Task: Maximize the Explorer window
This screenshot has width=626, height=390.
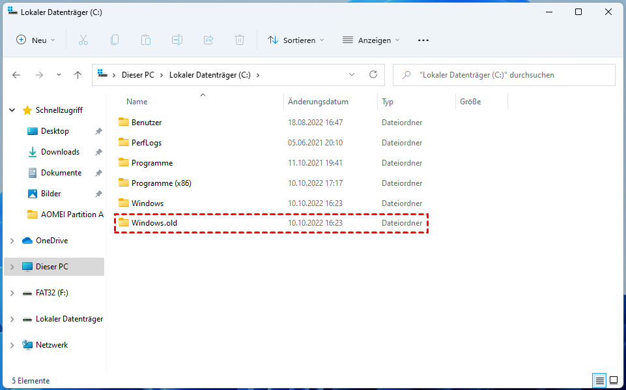Action: (x=578, y=12)
